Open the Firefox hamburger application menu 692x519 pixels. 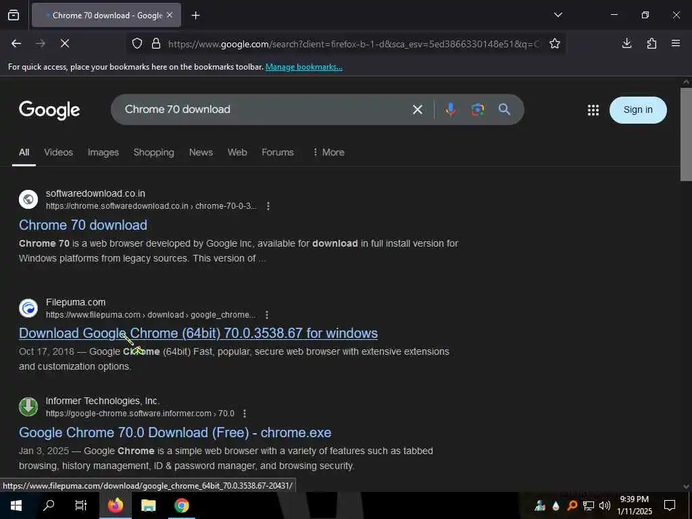point(676,43)
